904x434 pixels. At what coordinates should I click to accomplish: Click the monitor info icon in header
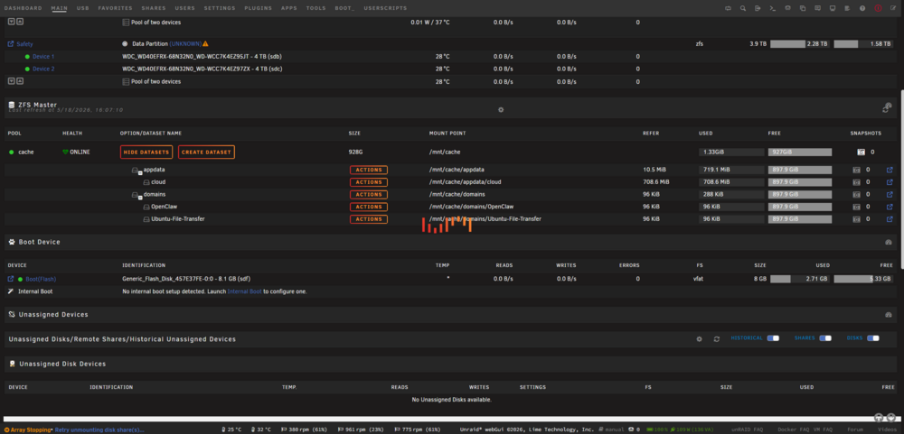pyautogui.click(x=833, y=9)
